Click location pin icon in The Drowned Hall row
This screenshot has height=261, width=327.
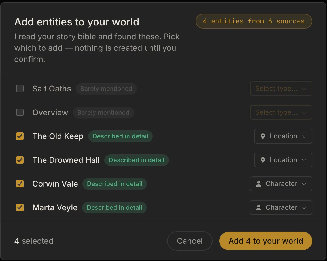[x=263, y=160]
